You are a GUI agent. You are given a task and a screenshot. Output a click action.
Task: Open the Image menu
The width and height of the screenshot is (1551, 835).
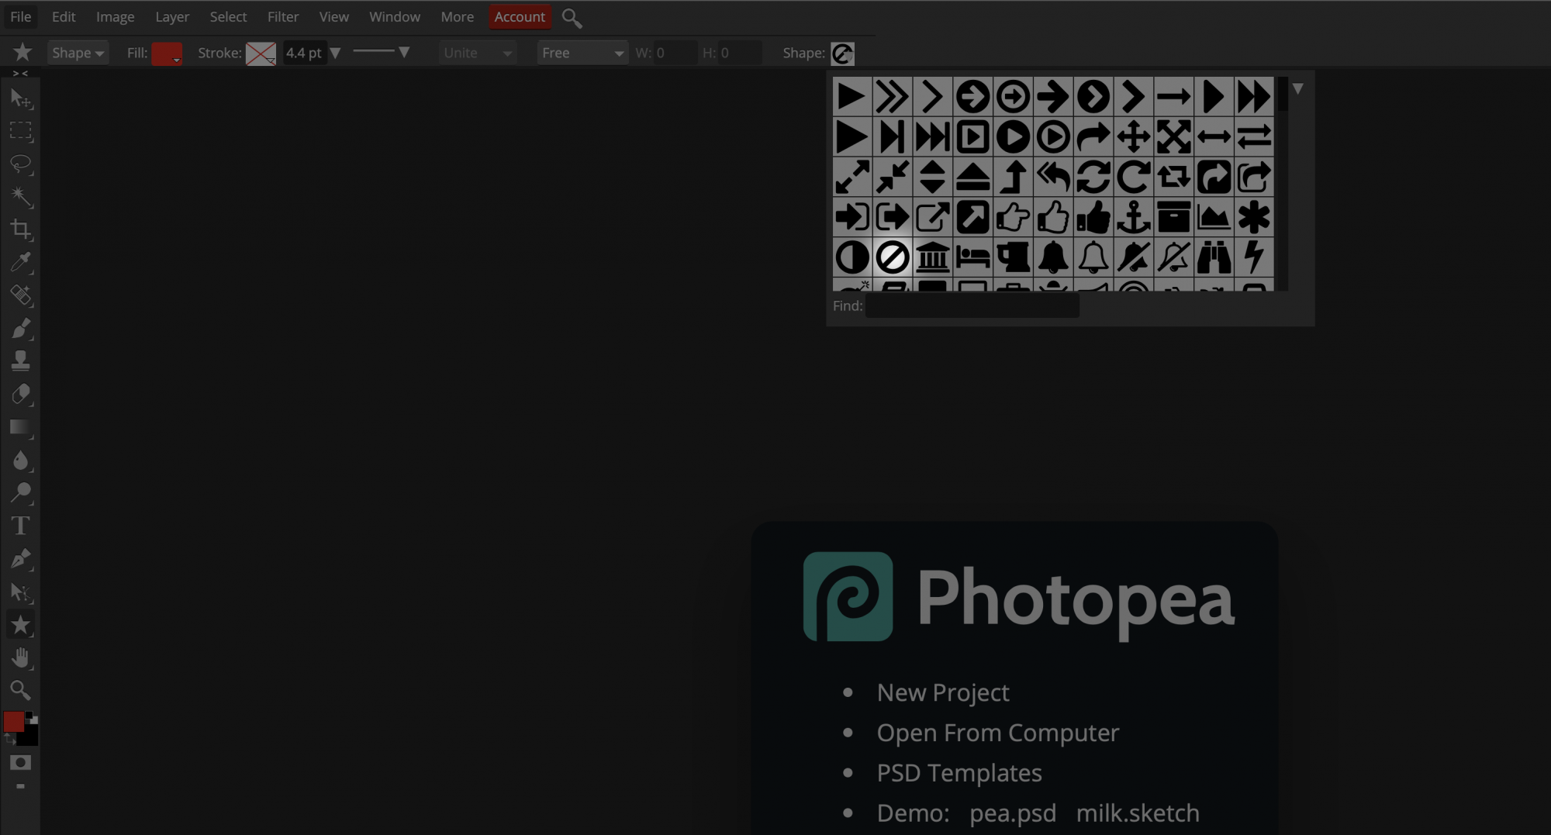click(x=115, y=16)
